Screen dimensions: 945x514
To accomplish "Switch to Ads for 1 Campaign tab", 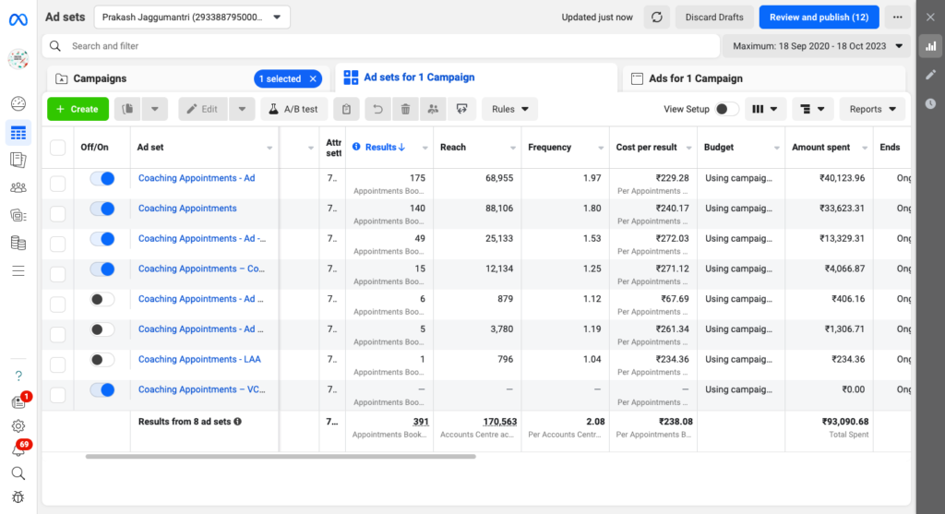I will pos(695,78).
